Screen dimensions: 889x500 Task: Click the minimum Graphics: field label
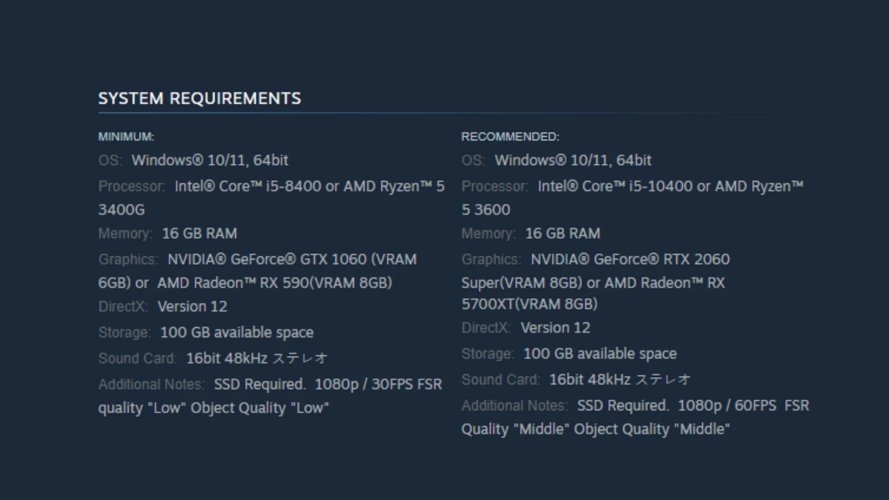(x=128, y=260)
